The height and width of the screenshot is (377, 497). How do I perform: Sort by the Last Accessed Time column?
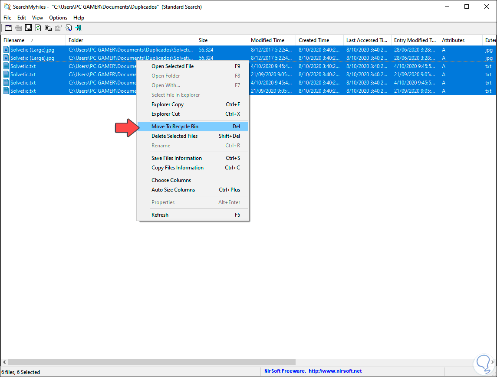click(x=367, y=40)
